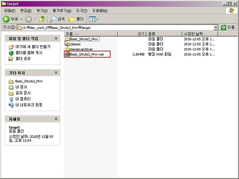Click the 내 네트워크 환경 network icon

tap(11, 105)
